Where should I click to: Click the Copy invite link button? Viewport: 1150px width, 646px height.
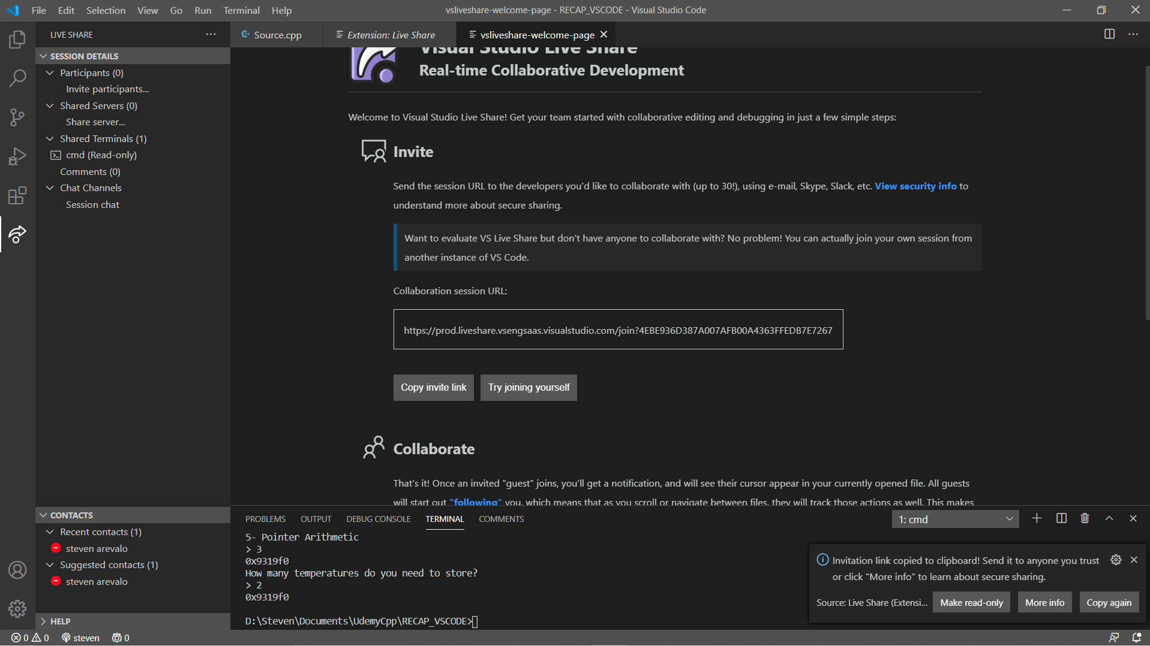click(x=433, y=388)
